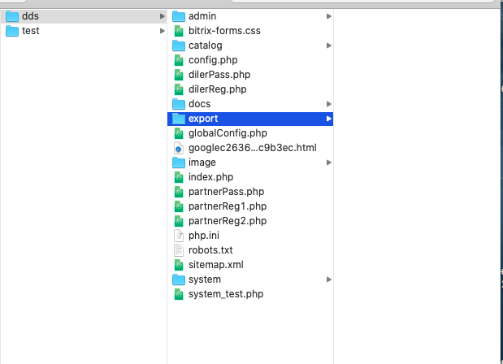Click the system folder icon
This screenshot has height=364, width=503.
point(179,279)
